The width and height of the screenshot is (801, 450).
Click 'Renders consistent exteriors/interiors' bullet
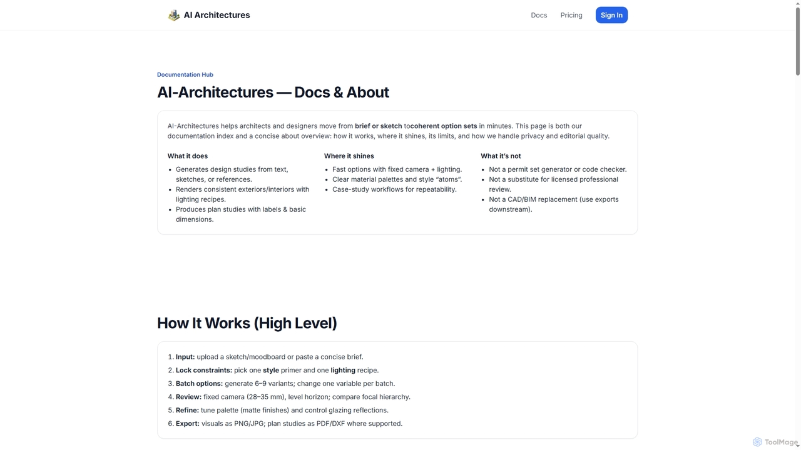point(243,194)
